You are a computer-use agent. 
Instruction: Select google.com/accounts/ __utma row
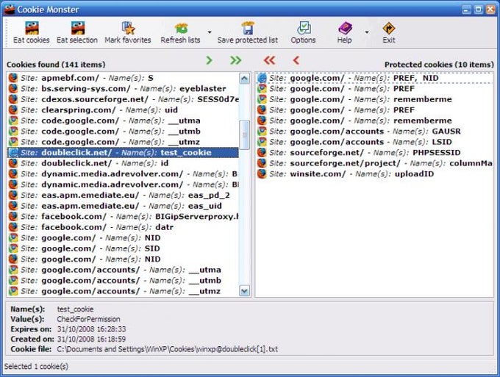click(124, 270)
